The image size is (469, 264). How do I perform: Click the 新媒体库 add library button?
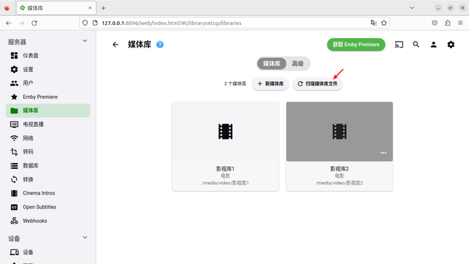click(270, 84)
